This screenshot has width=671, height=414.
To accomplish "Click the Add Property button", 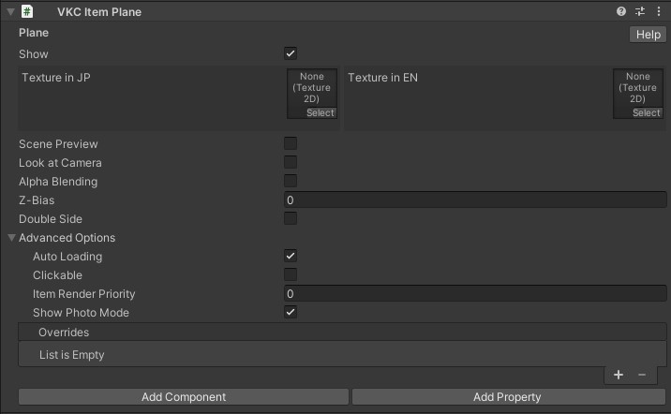I will pos(507,397).
